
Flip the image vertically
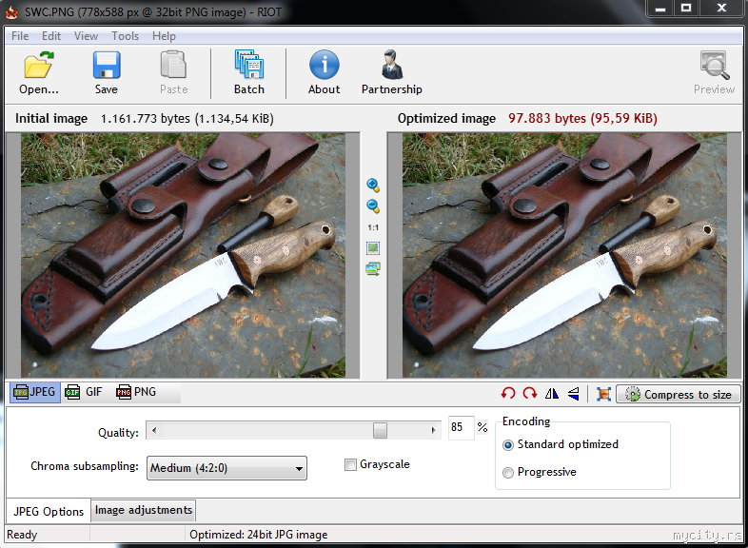point(574,394)
